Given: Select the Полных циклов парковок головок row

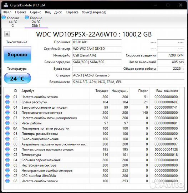Looking at the screenshot, I should click(92, 149).
